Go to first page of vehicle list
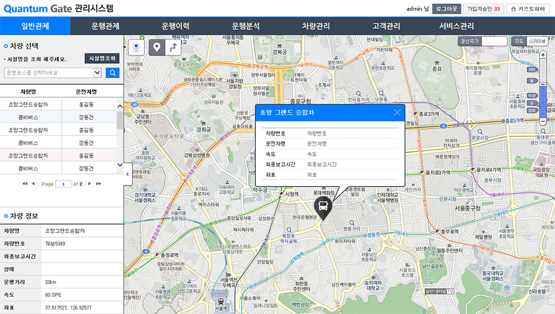The width and height of the screenshot is (555, 314). 25,184
